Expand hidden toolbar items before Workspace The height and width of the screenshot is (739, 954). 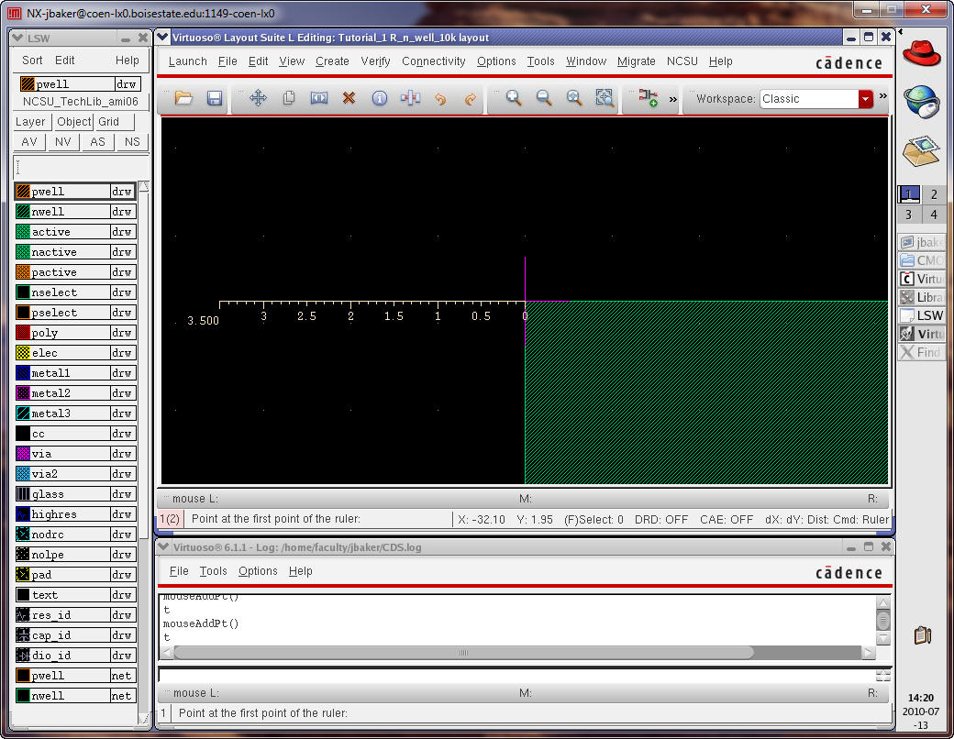pos(672,98)
